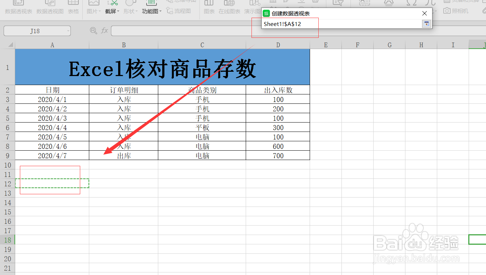Click the cell with value 200
Screen dimensions: 486x275
(x=278, y=108)
